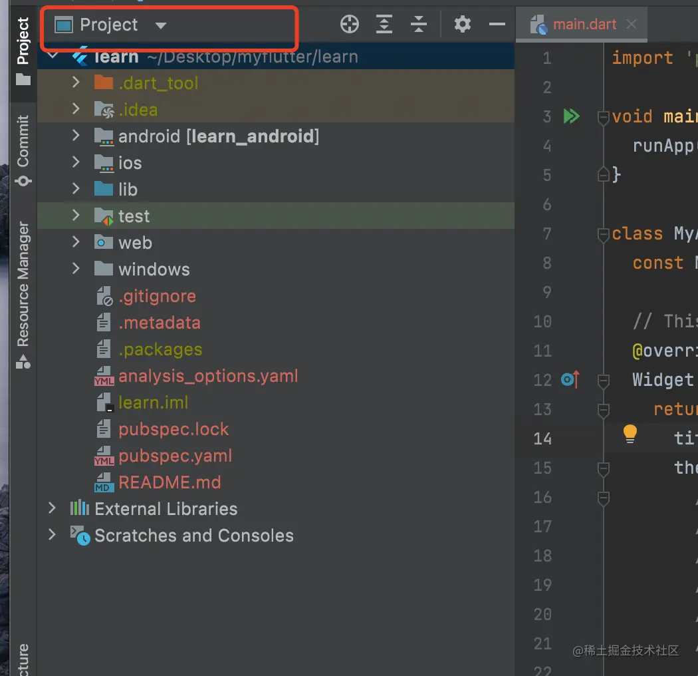This screenshot has height=676, width=698.
Task: Select the .metadata file
Action: (x=160, y=323)
